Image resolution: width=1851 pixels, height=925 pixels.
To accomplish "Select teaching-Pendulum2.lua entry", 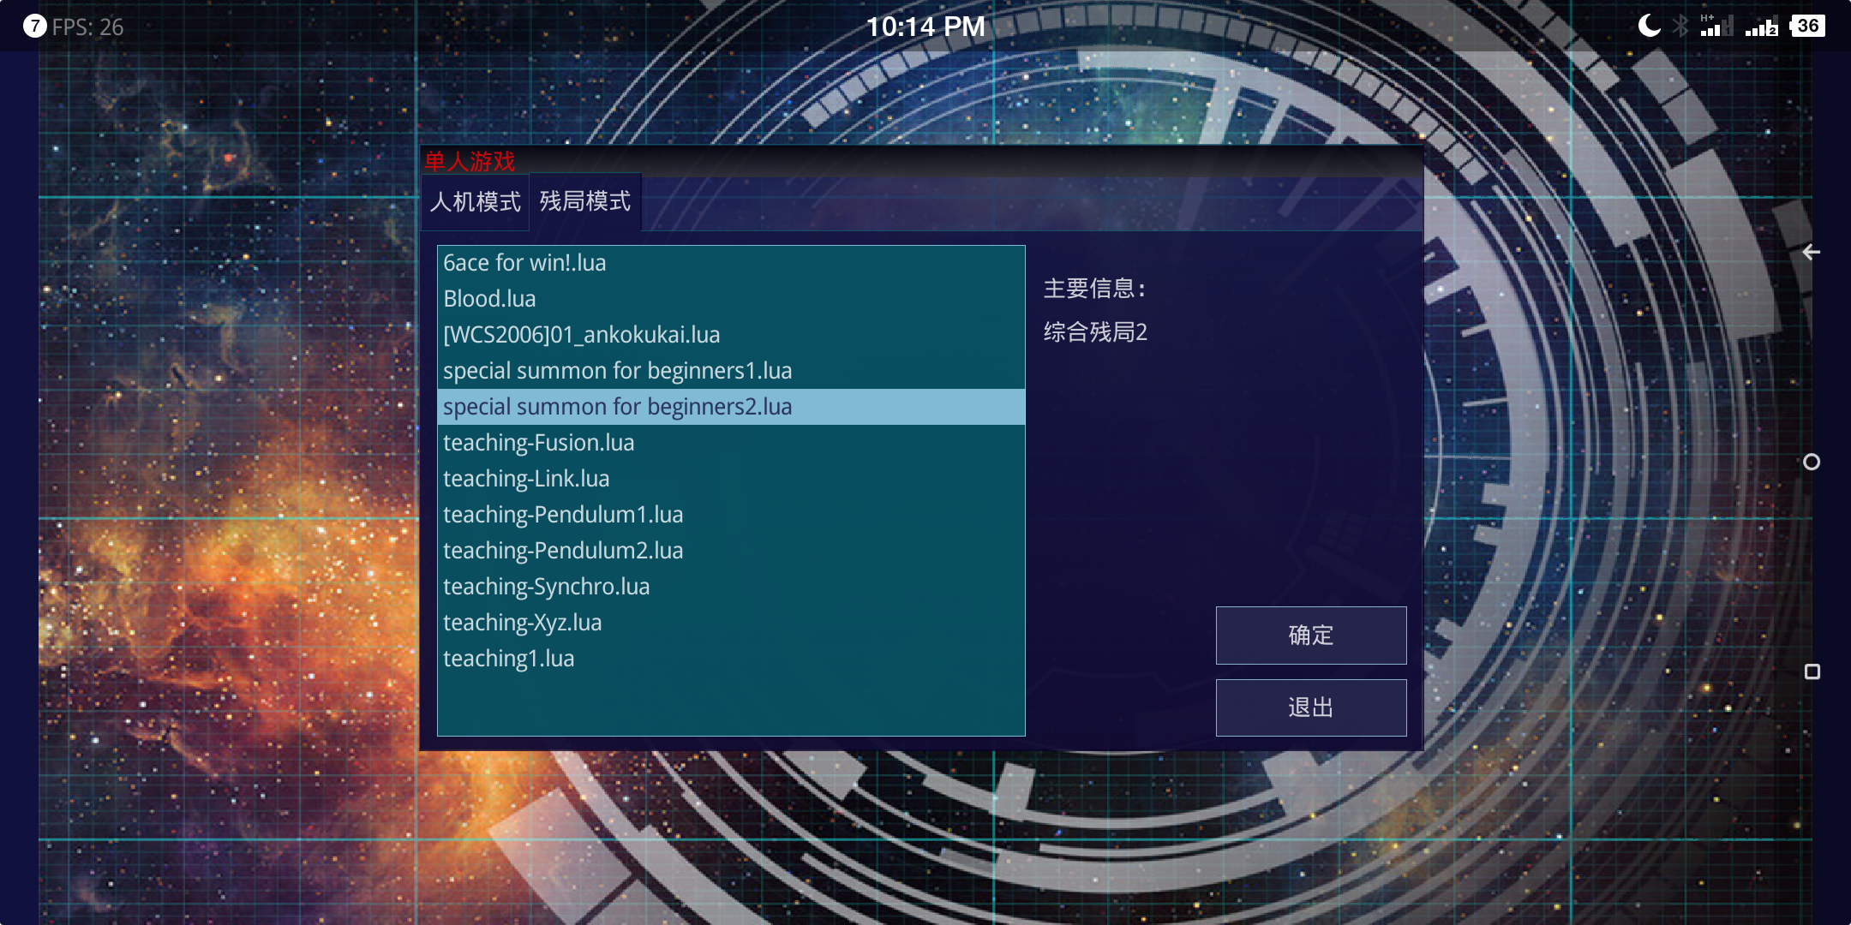I will (731, 551).
